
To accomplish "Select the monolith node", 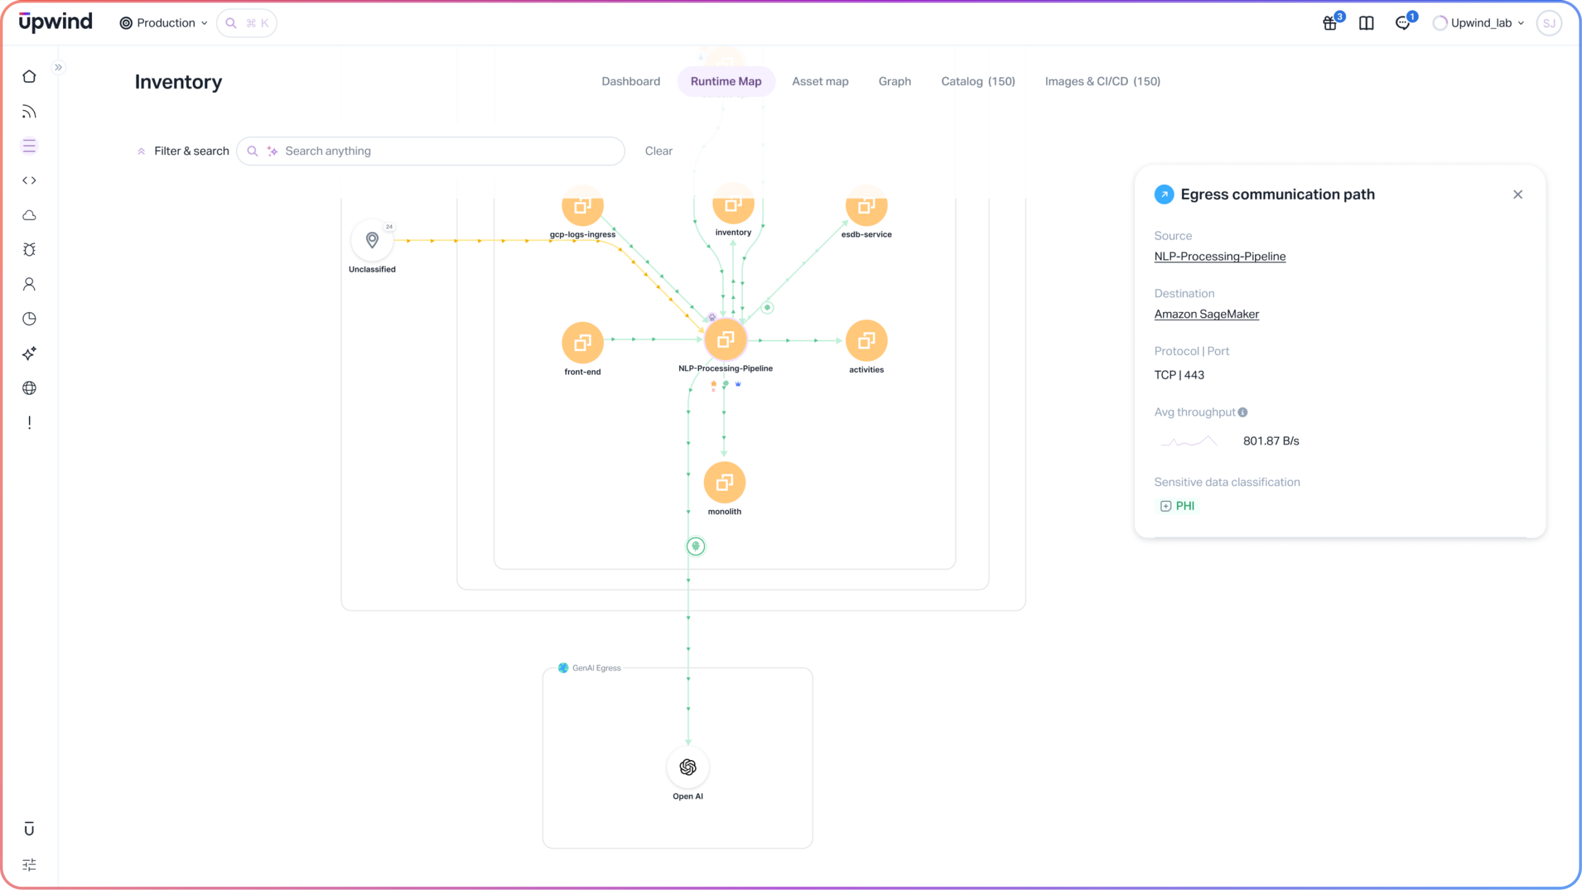I will coord(724,482).
